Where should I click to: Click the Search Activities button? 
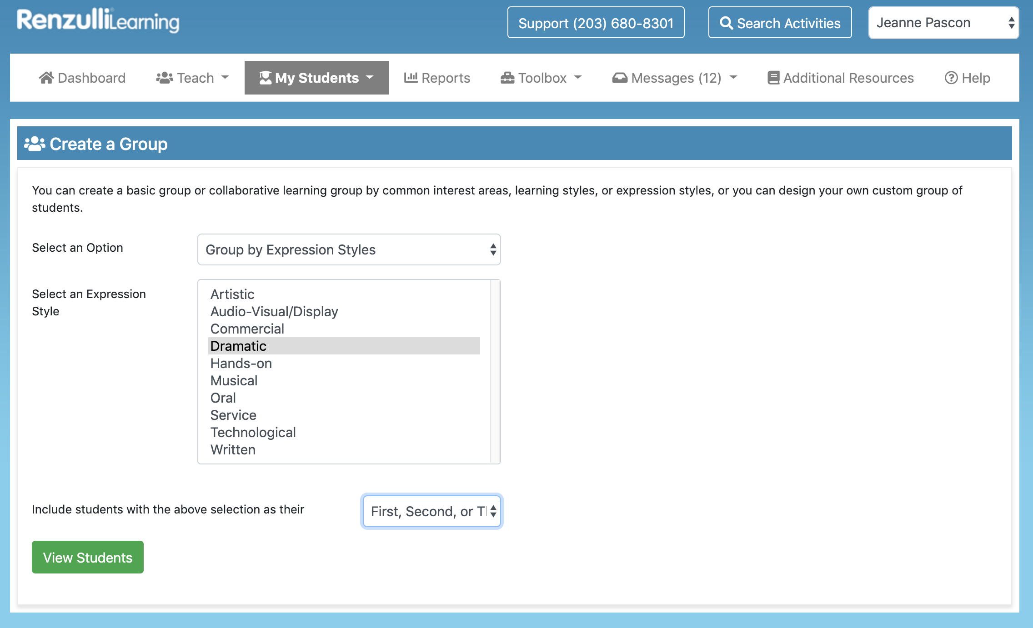[780, 23]
